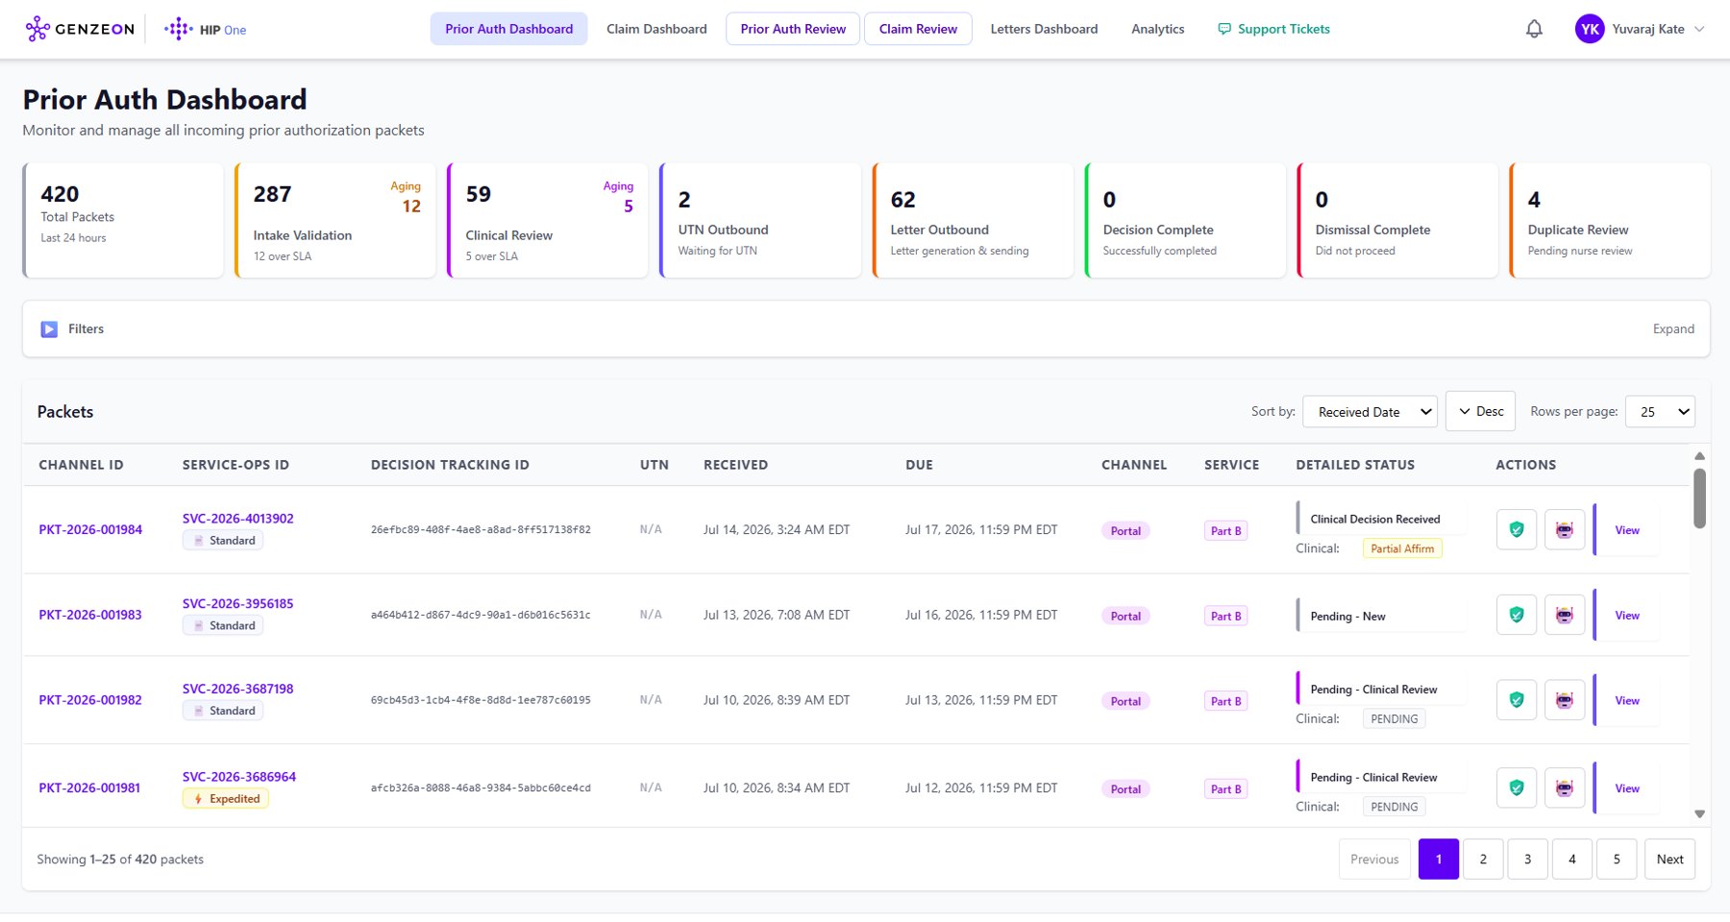1730x922 pixels.
Task: Open the Analytics tab
Action: 1157,29
